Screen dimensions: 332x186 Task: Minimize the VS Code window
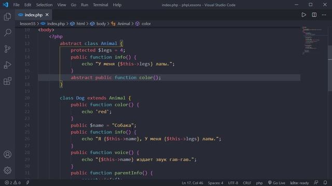(x=296, y=5)
